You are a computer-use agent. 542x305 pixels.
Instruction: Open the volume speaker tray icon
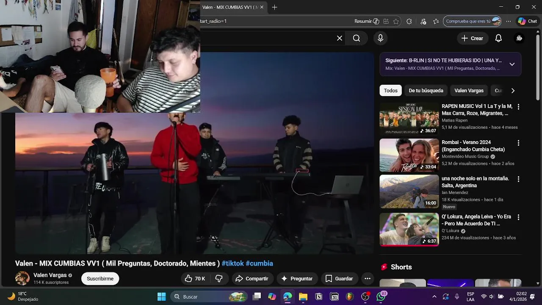click(x=492, y=297)
